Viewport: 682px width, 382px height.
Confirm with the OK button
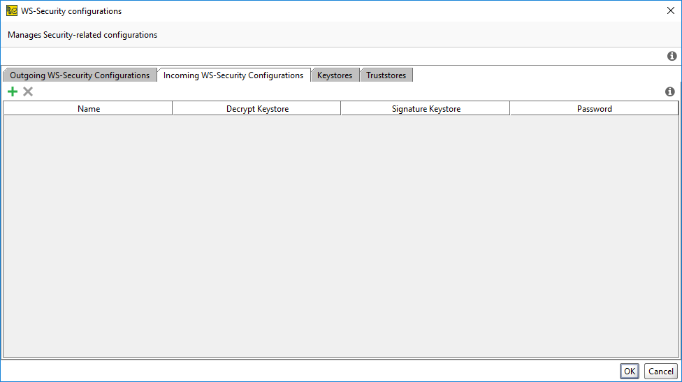630,371
